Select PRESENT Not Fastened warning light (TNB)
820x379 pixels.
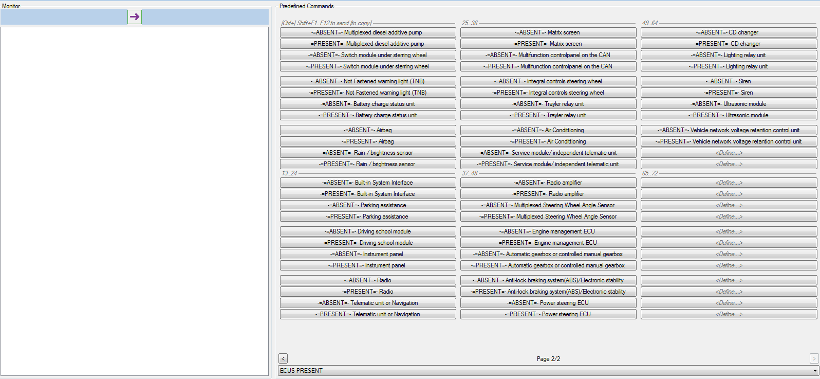pos(368,93)
